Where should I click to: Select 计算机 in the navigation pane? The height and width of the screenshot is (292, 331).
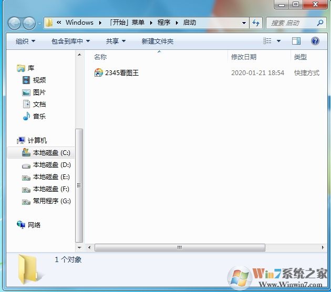(x=37, y=140)
